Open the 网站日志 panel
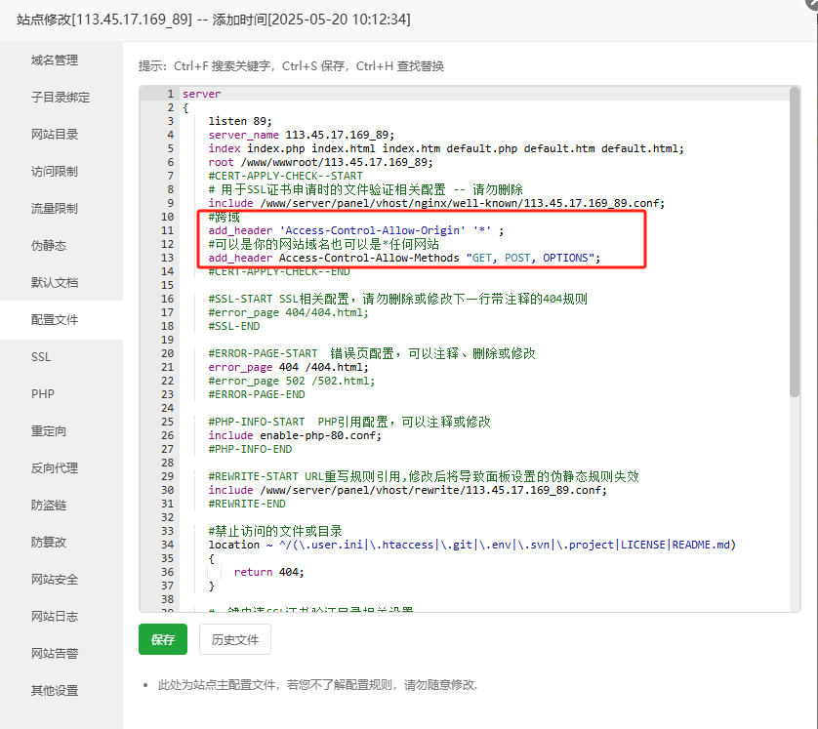This screenshot has width=818, height=729. tap(53, 616)
